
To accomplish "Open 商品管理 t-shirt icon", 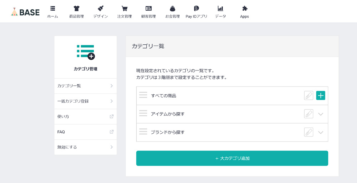I will tap(76, 9).
